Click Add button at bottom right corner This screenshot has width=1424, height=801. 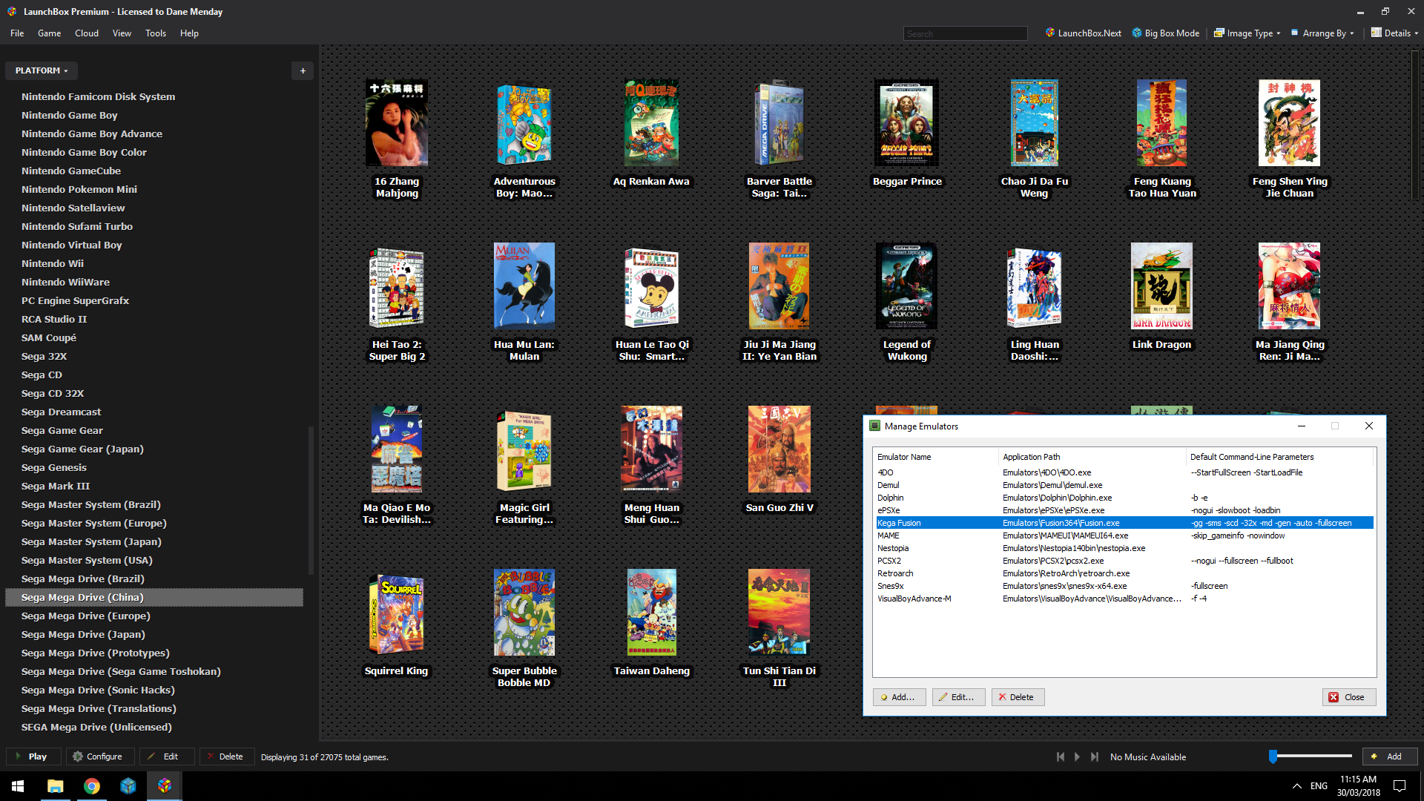(x=1389, y=756)
